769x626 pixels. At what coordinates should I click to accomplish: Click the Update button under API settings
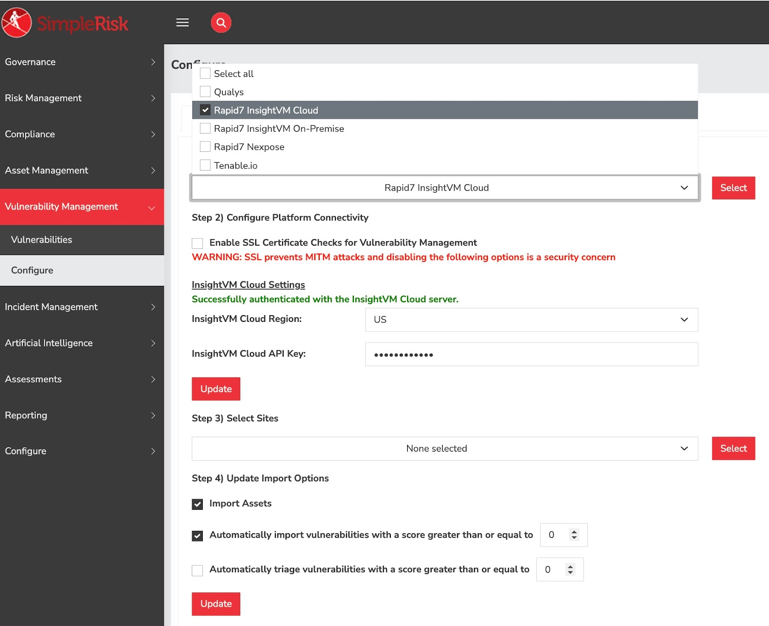coord(215,389)
